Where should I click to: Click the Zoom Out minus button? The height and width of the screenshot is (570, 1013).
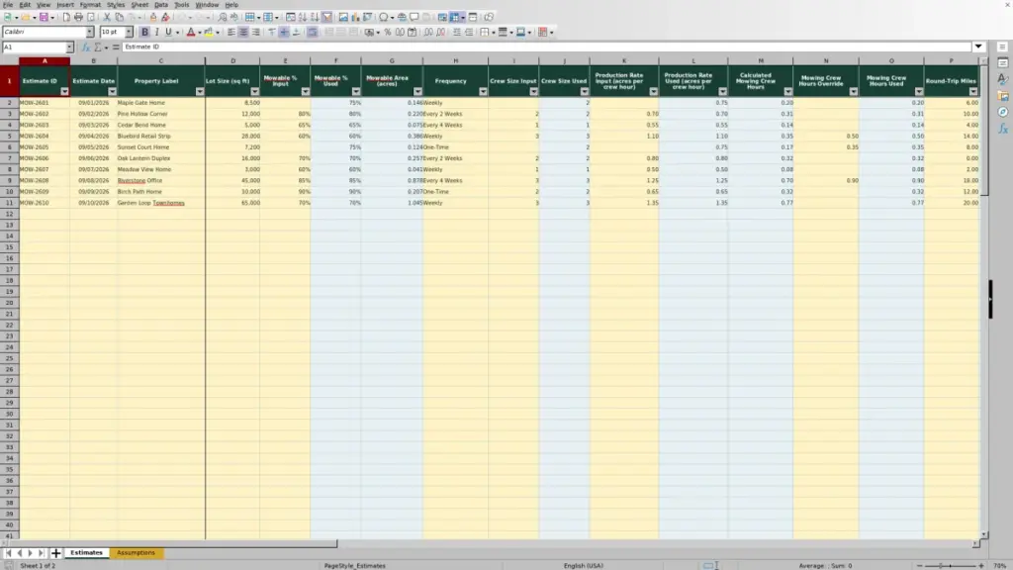click(920, 565)
